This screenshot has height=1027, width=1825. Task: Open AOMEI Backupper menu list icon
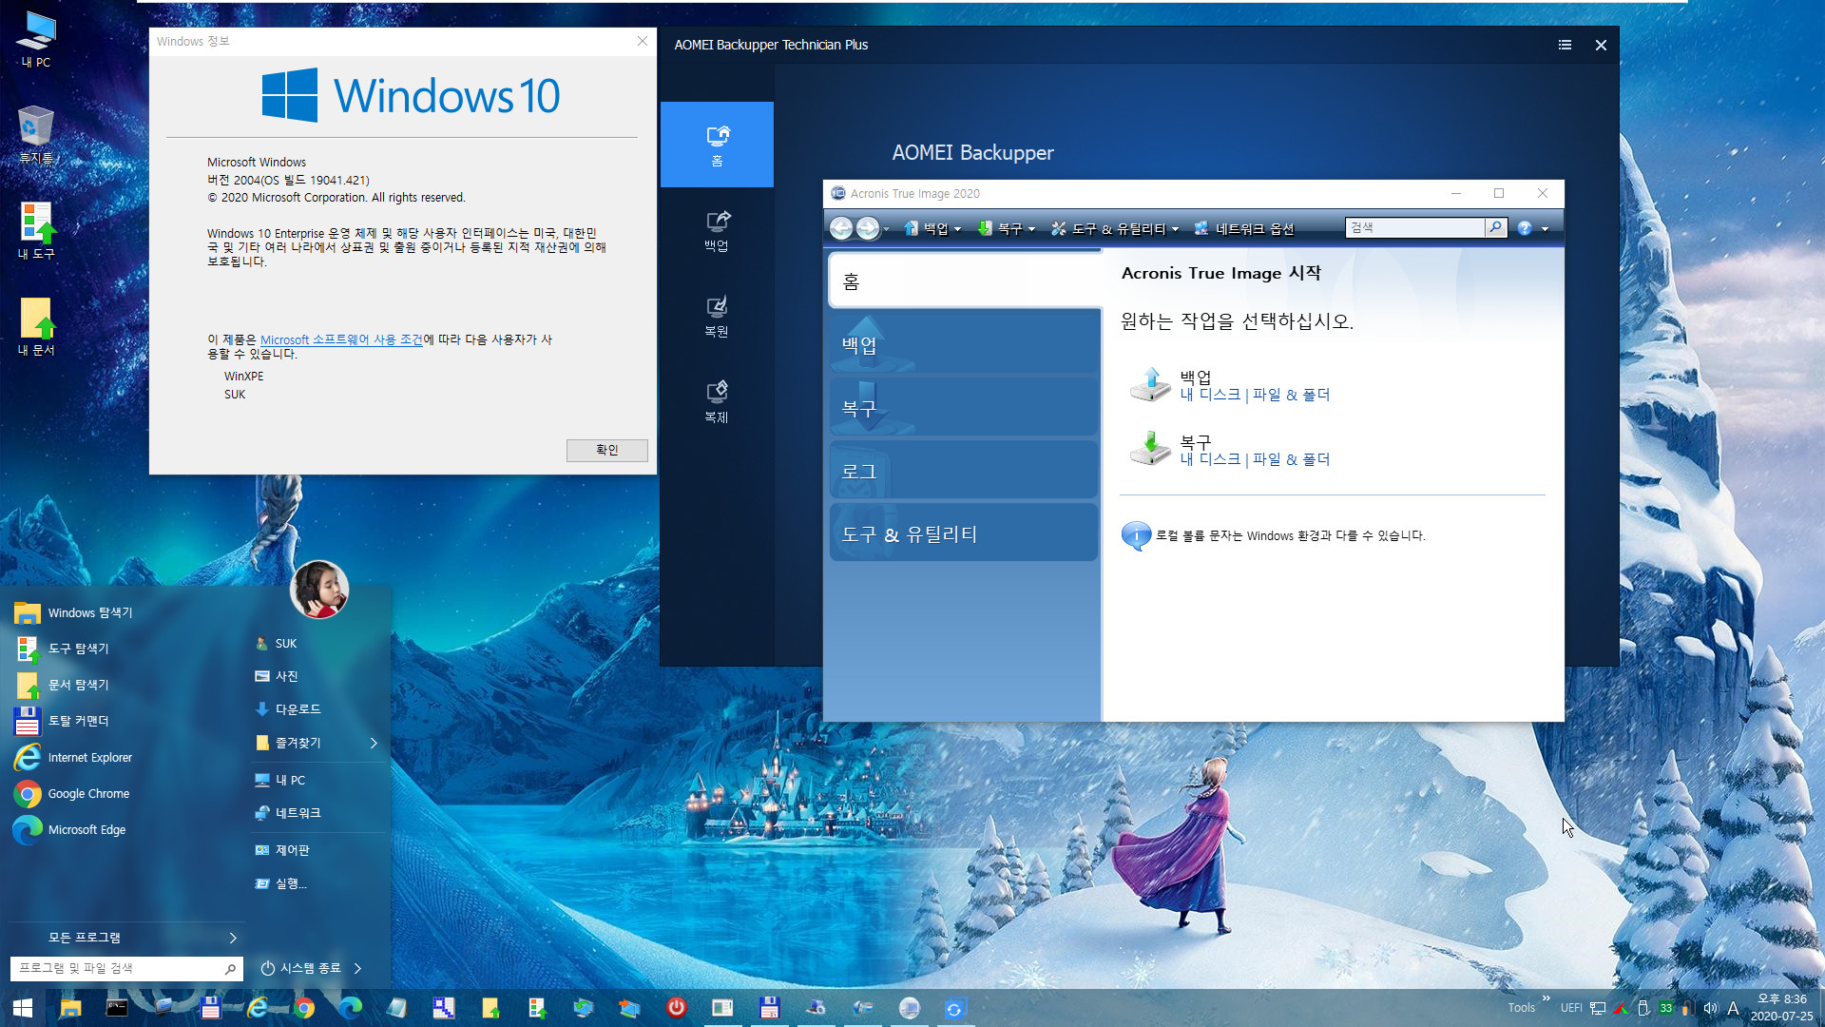pyautogui.click(x=1565, y=45)
